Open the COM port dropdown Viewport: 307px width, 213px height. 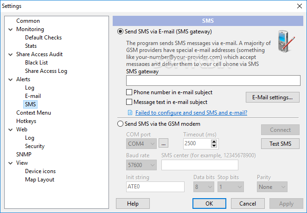(141, 144)
